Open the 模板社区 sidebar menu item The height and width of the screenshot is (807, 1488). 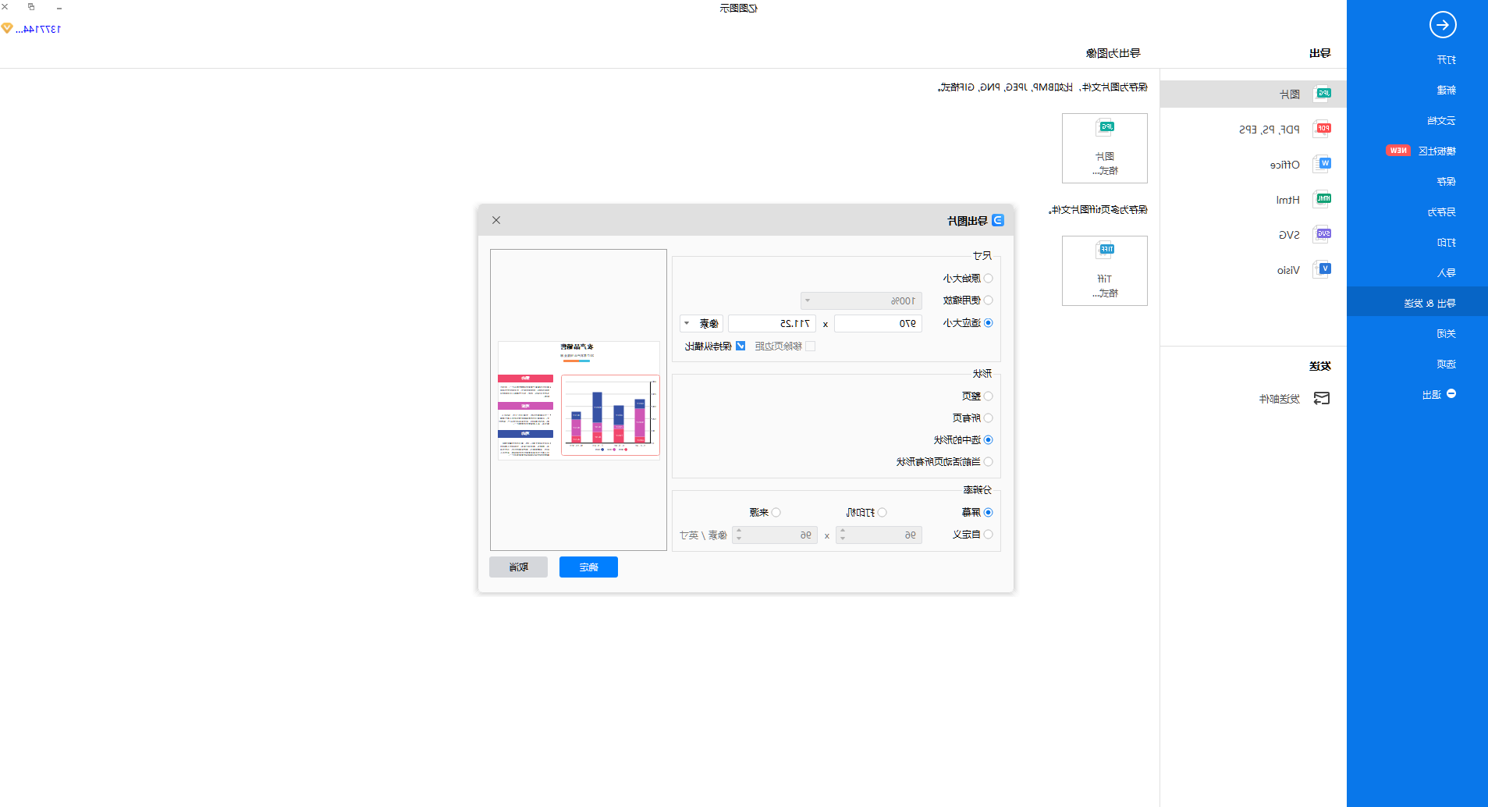point(1437,151)
